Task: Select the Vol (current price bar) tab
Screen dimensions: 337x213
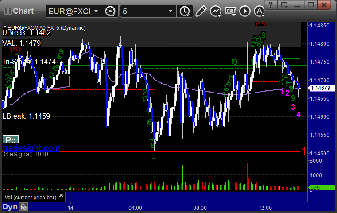Action: coord(31,198)
